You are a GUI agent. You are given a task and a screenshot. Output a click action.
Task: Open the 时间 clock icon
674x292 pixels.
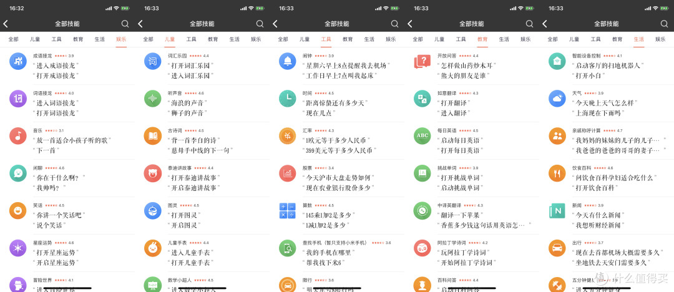click(287, 98)
